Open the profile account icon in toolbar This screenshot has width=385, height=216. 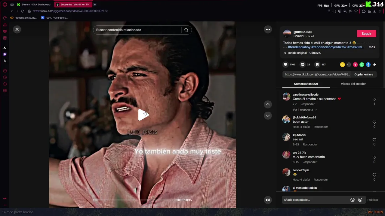tap(369, 11)
